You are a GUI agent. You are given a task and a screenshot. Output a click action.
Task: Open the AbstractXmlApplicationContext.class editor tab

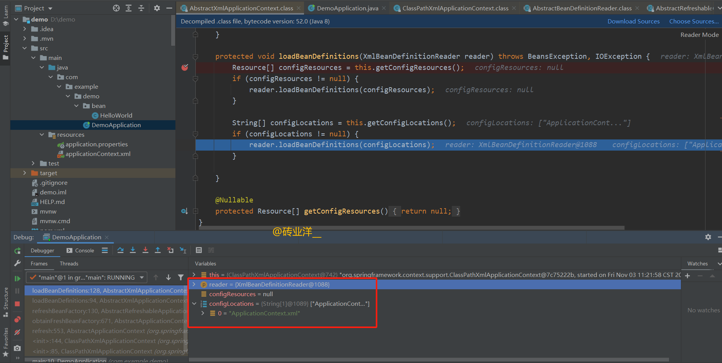point(241,8)
